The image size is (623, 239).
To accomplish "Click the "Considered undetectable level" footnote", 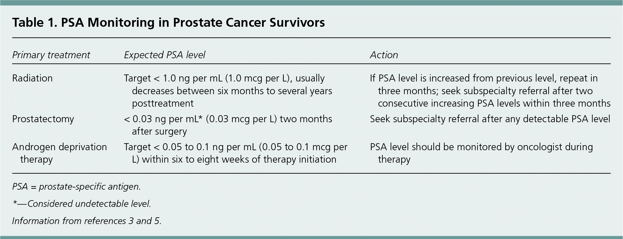I will [82, 204].
